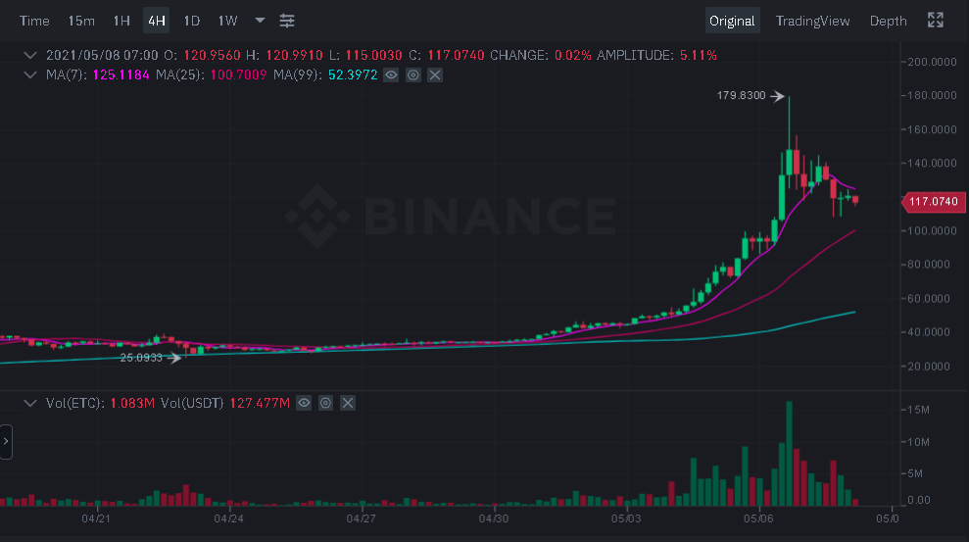
Task: Hide the MA indicator lines
Action: (x=391, y=74)
